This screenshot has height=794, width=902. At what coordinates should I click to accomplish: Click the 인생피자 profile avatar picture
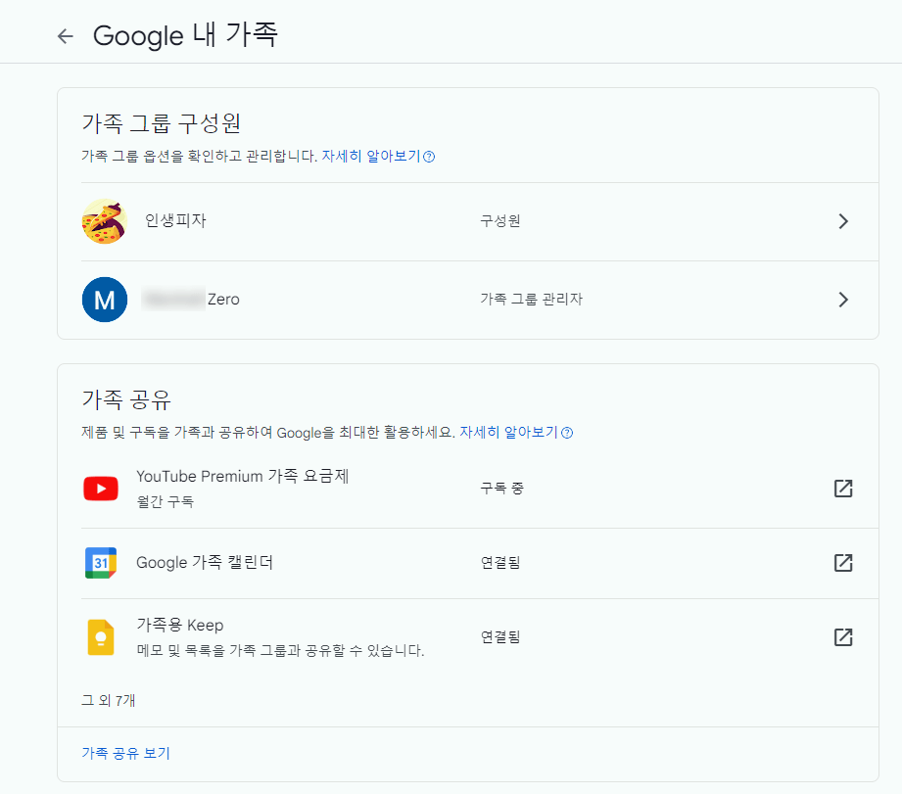104,221
